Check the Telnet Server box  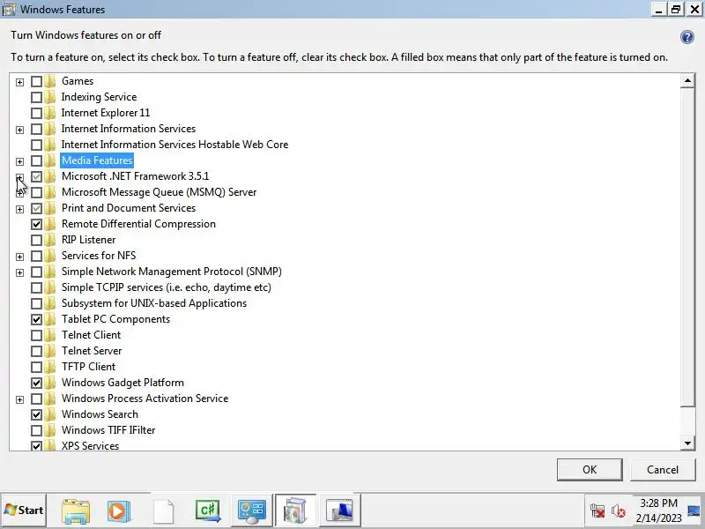[x=36, y=351]
